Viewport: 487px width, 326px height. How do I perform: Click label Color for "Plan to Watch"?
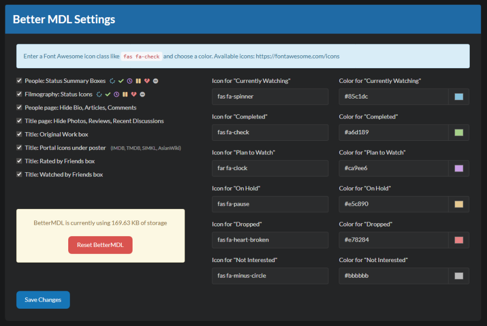coord(372,153)
